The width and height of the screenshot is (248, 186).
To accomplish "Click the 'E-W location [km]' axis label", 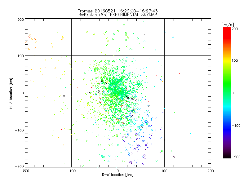I will pos(117,175).
